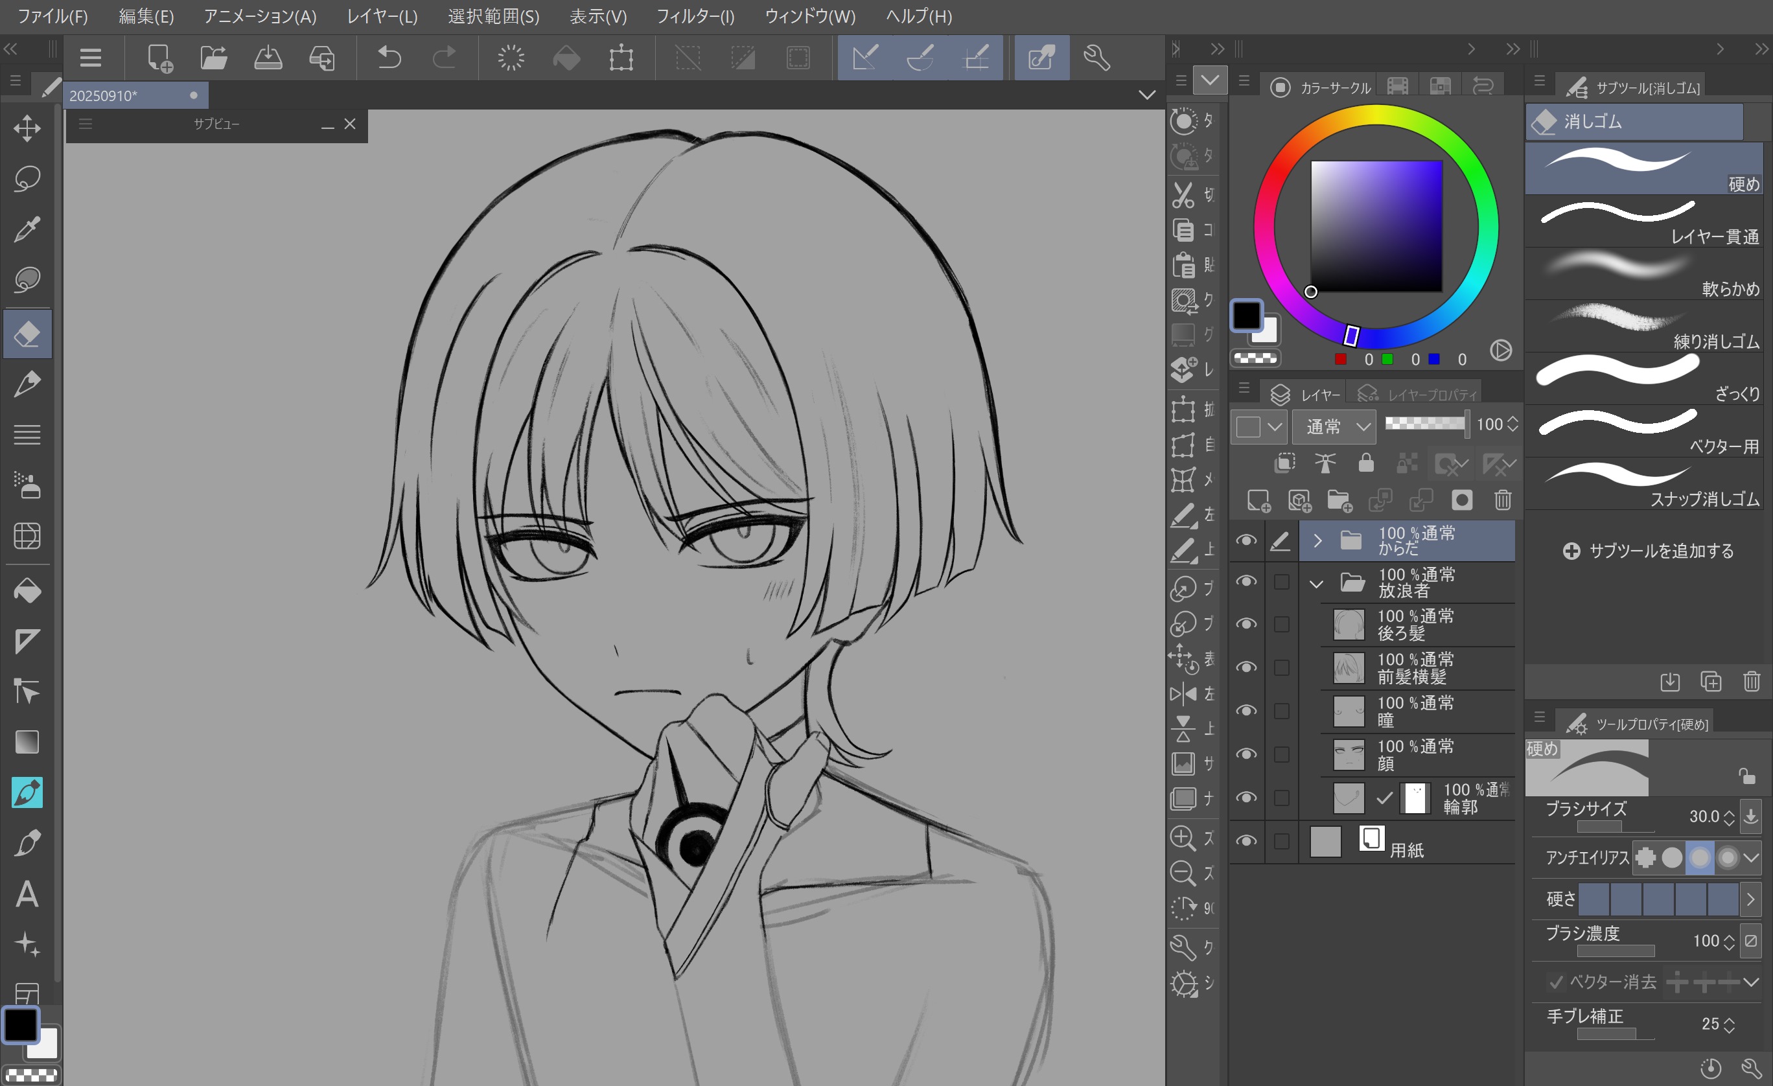Expand the からだ layer folder
The width and height of the screenshot is (1773, 1086).
click(x=1317, y=540)
